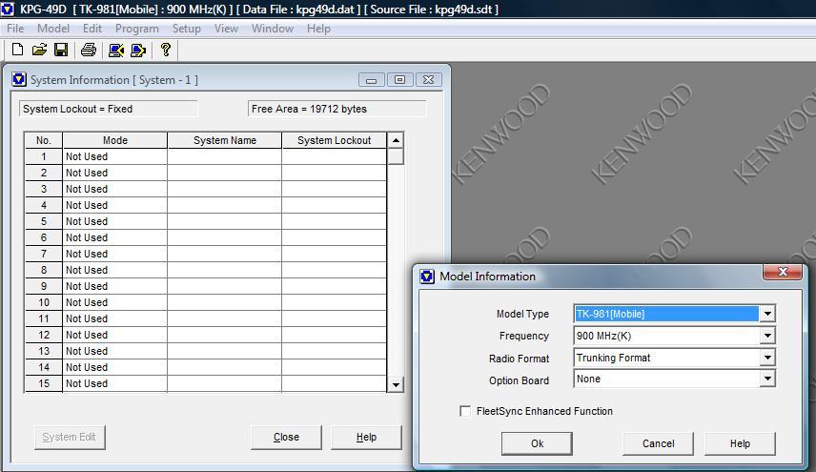
Task: Click the System Edit button
Action: 70,437
